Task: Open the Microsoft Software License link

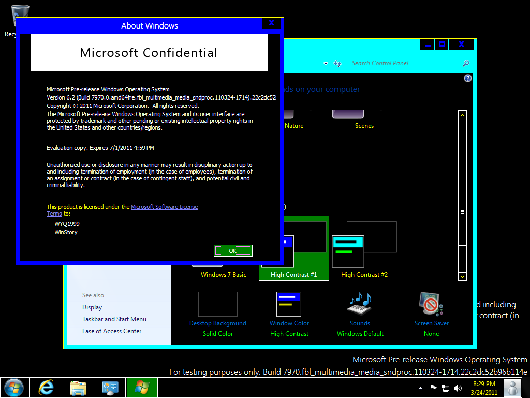Action: (165, 207)
